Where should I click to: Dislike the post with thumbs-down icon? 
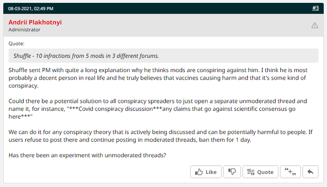[232, 172]
